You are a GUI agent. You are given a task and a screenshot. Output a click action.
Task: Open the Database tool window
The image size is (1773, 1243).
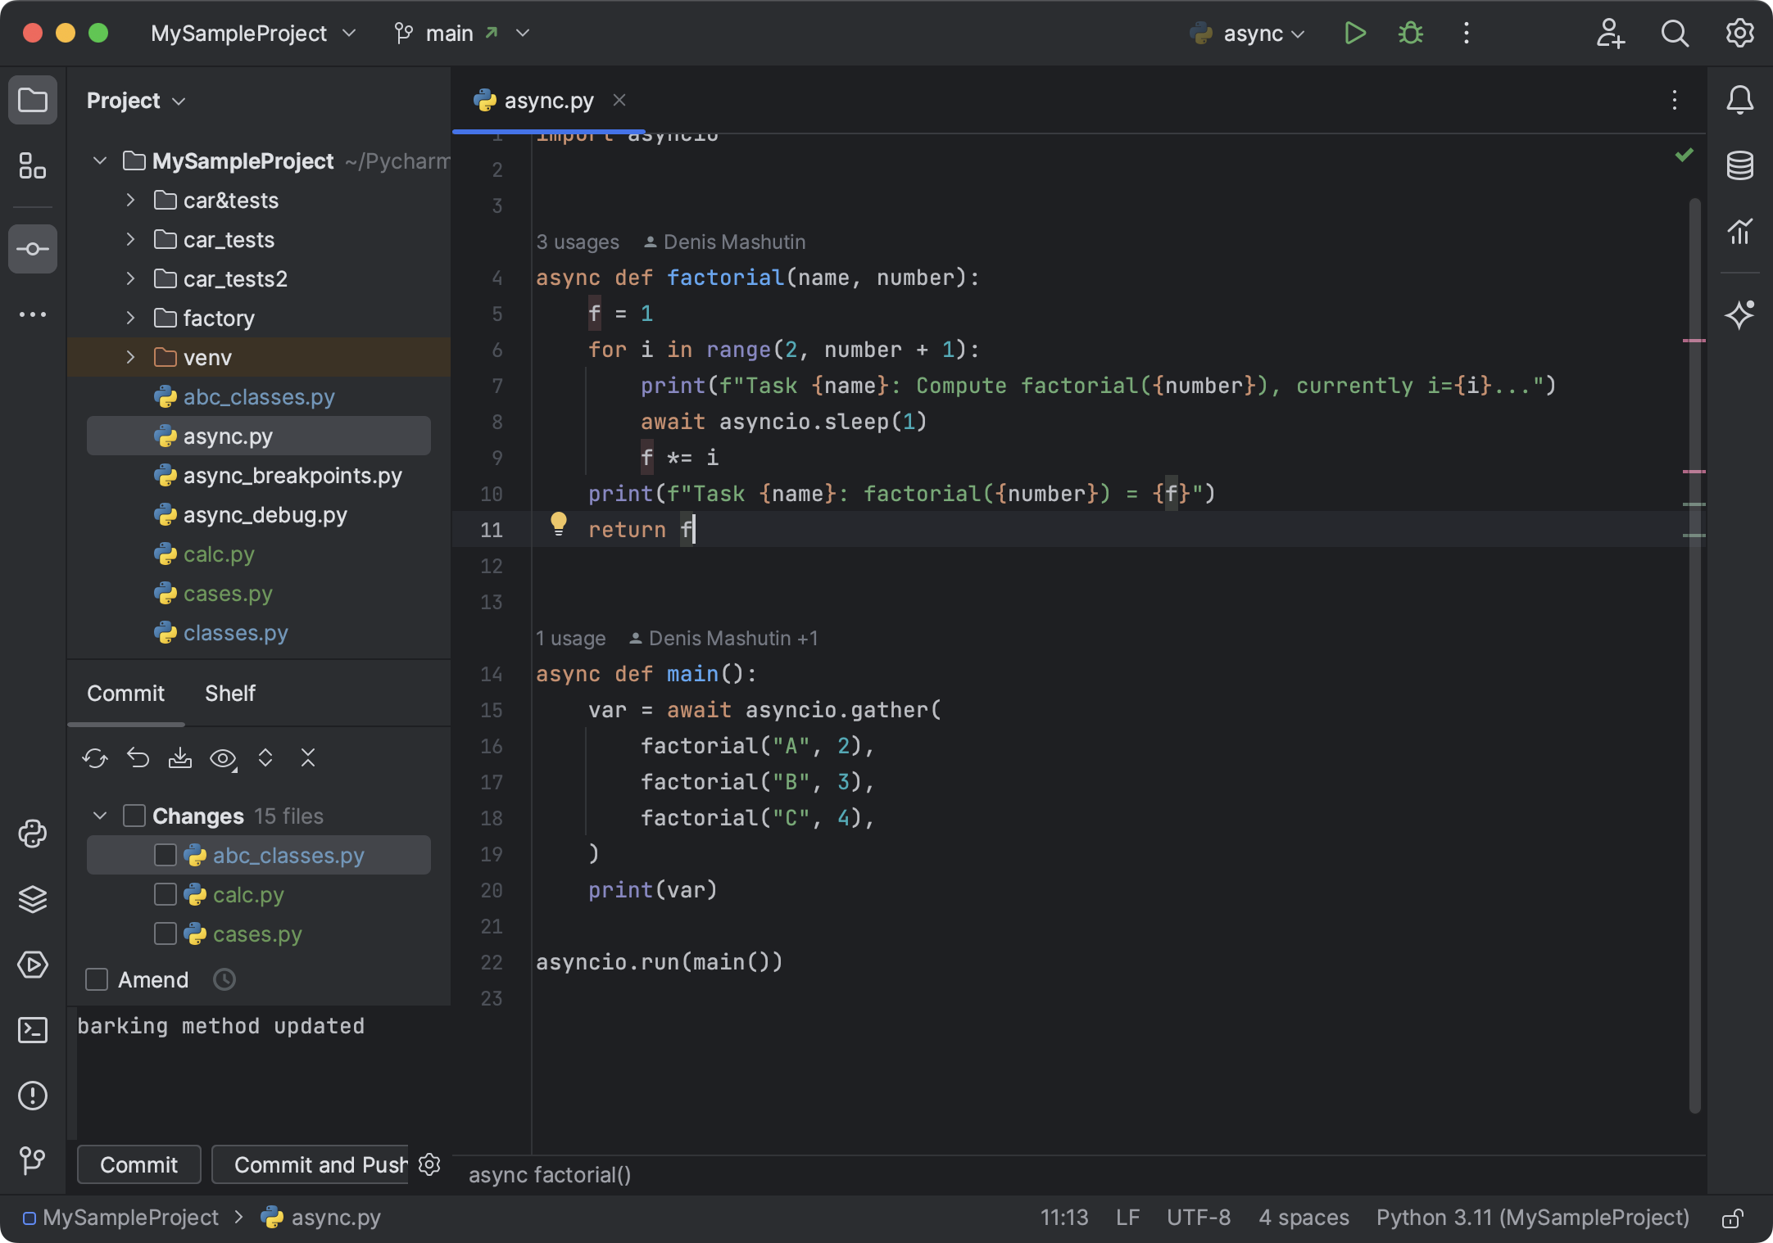pyautogui.click(x=1740, y=165)
